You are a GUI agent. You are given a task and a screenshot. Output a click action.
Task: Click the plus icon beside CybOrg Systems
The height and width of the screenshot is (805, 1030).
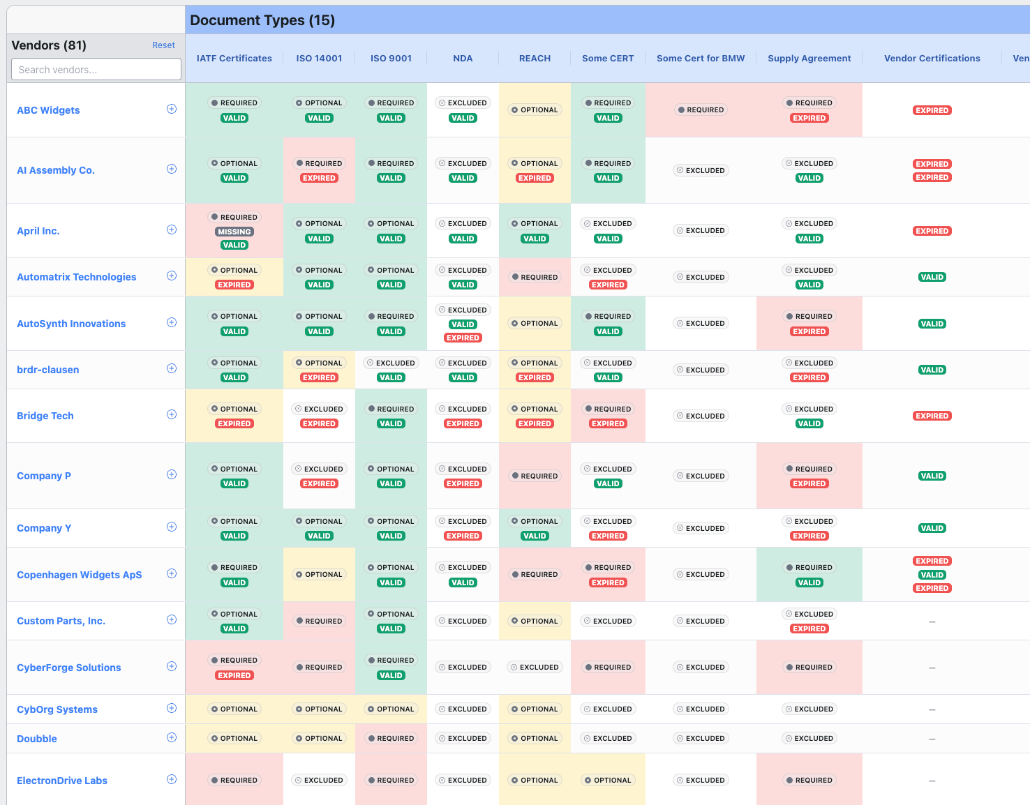pos(172,708)
